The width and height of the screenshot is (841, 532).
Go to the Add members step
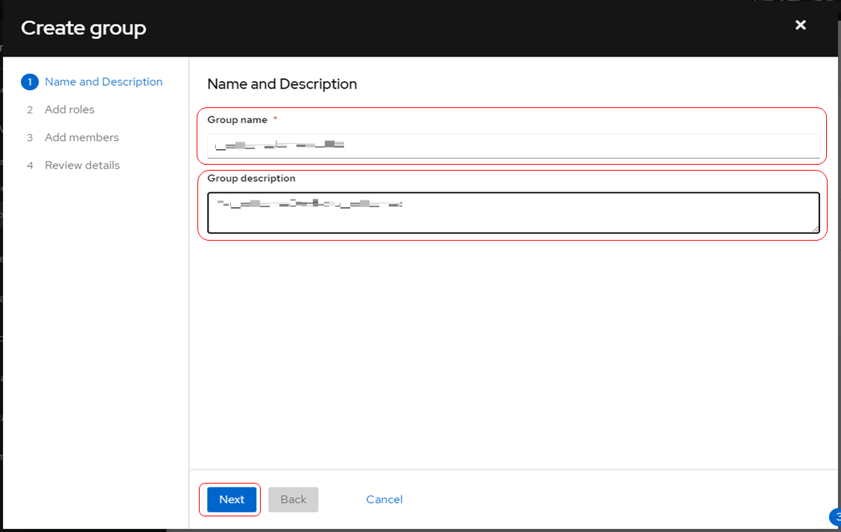click(x=81, y=137)
